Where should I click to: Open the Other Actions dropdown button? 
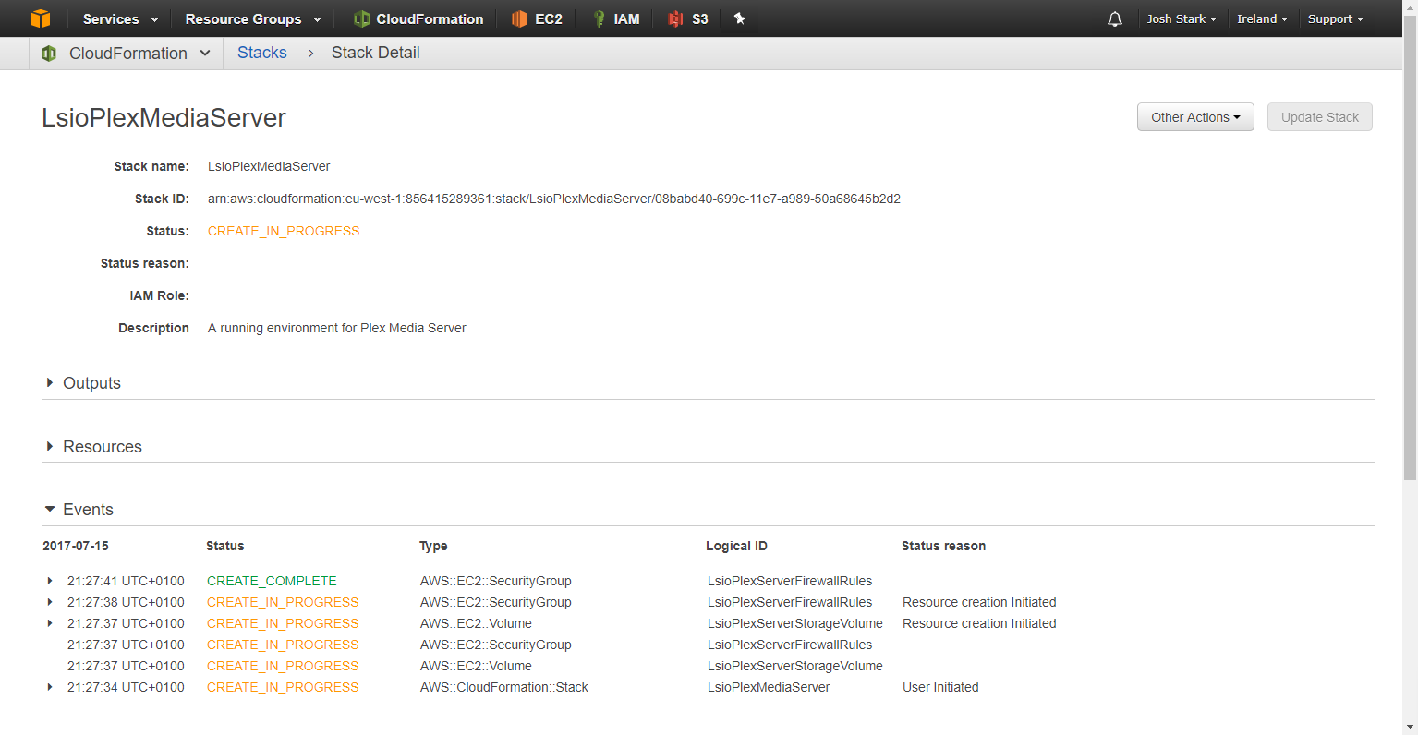click(x=1195, y=117)
